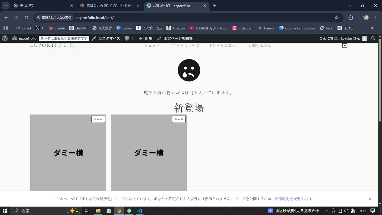
Task: Click 固定ページを編集 edit page link
Action: [x=175, y=38]
